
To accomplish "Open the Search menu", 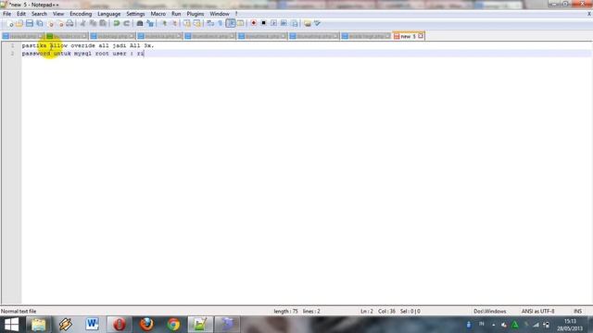I will [x=39, y=14].
